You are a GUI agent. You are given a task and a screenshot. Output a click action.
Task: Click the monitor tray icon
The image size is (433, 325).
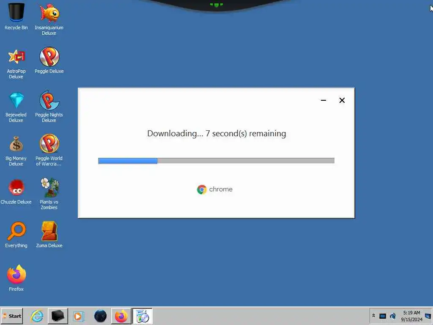pos(382,316)
